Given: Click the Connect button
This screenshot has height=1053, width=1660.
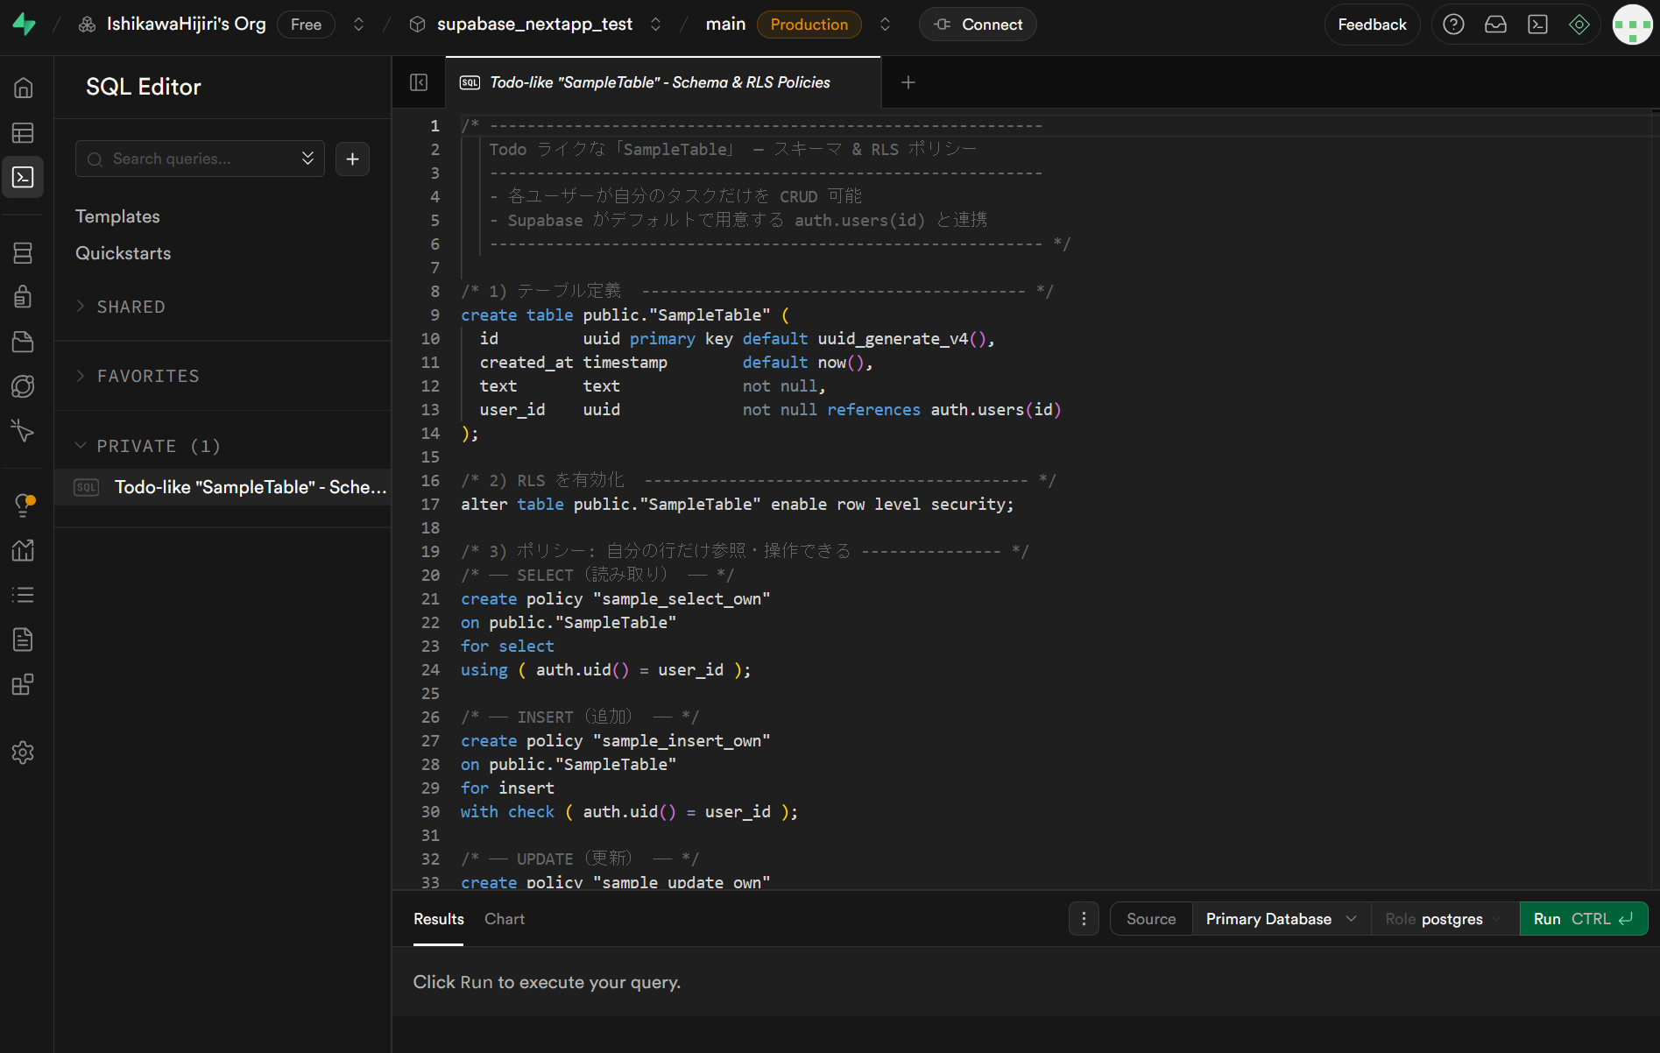Looking at the screenshot, I should [x=978, y=25].
